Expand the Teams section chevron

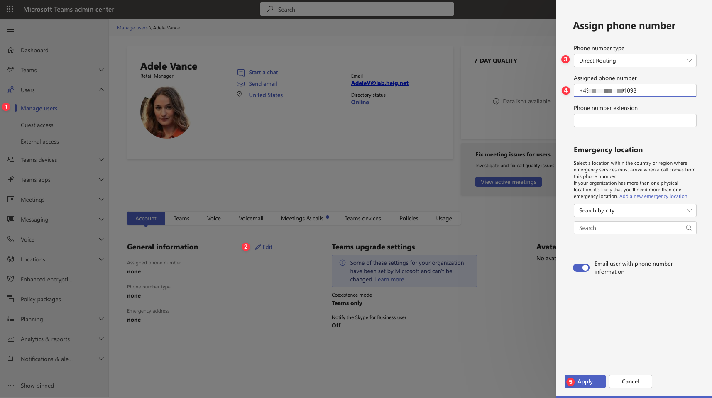[x=101, y=70]
